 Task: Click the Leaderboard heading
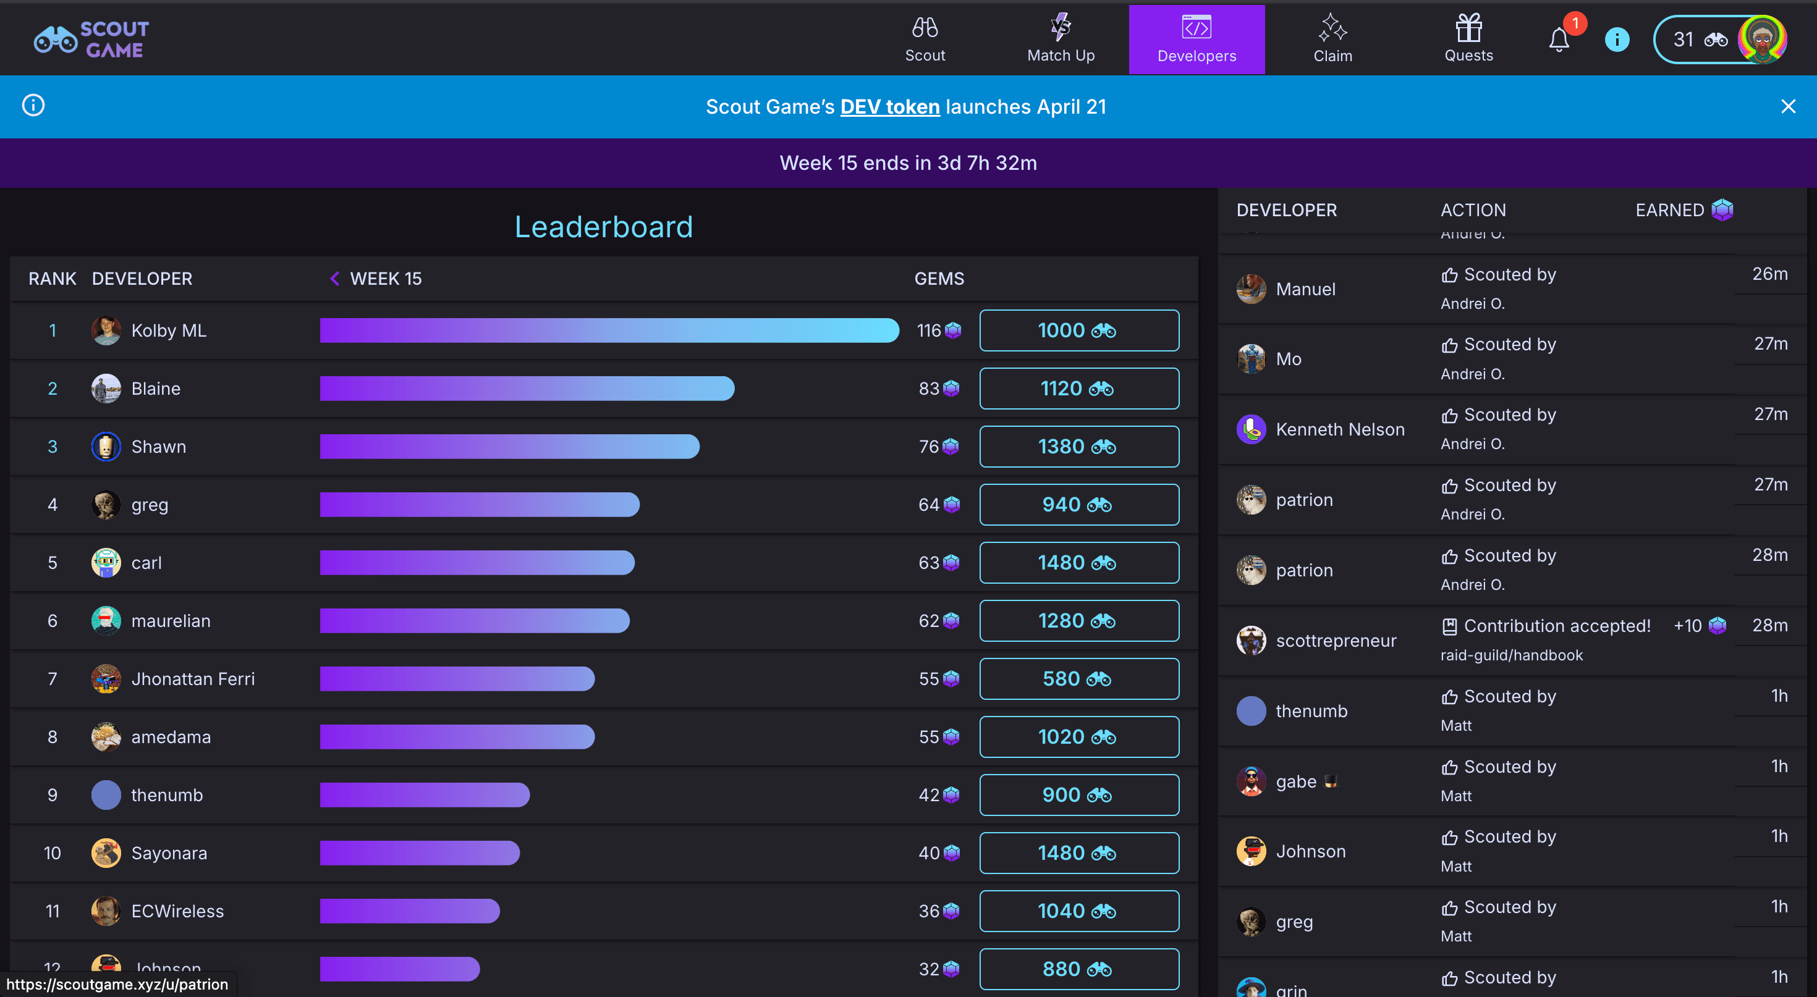pyautogui.click(x=603, y=227)
